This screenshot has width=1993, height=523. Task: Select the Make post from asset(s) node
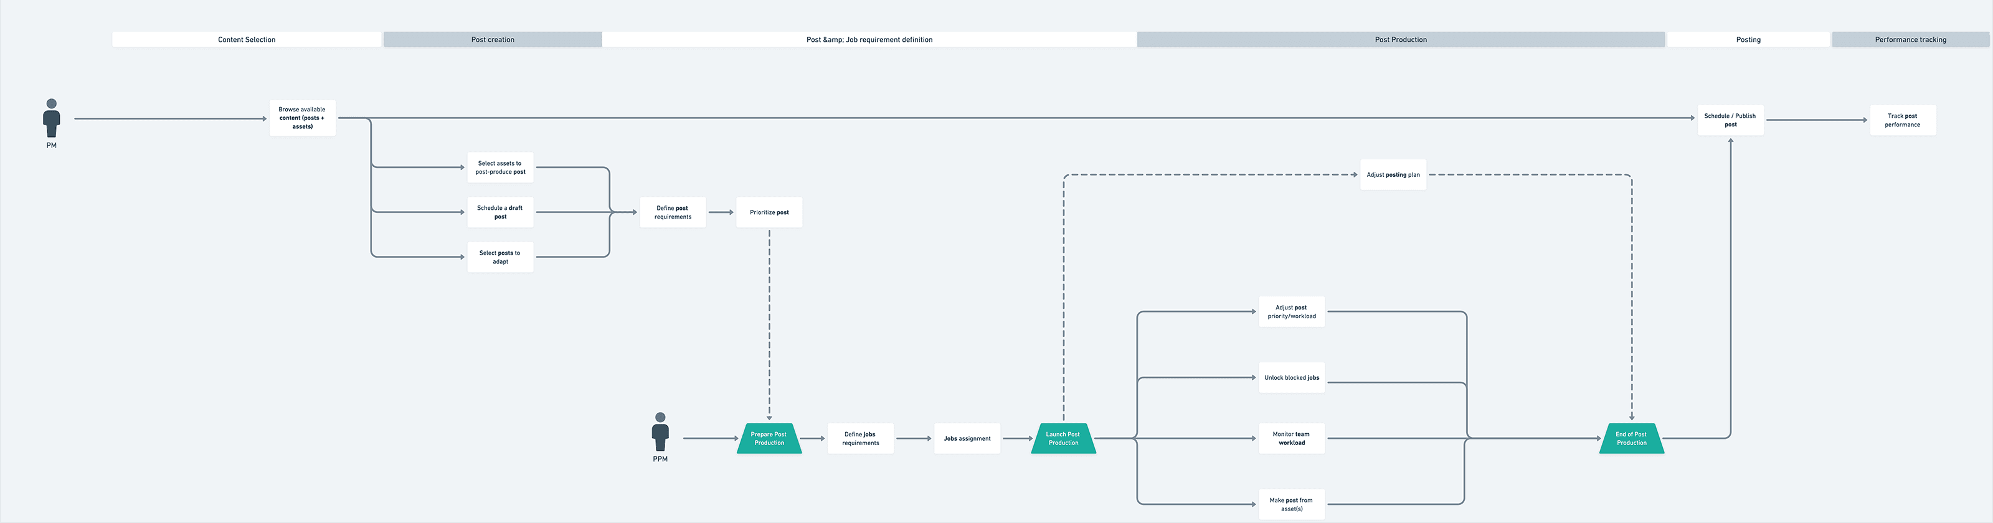[x=1292, y=504]
